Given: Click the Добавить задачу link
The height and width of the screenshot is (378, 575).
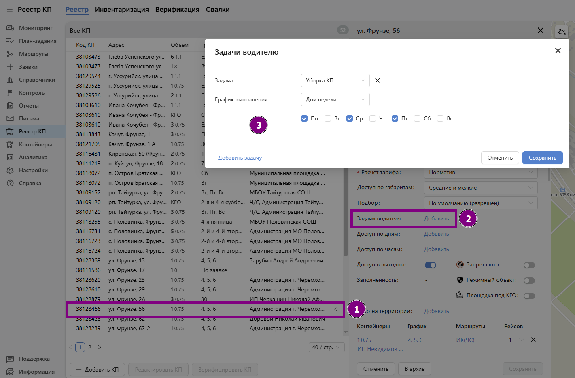Looking at the screenshot, I should pos(240,158).
